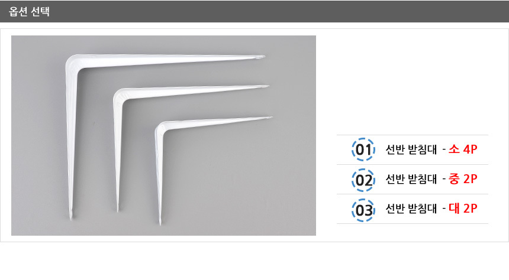Click the red 중 2P label
Image resolution: width=509 pixels, height=280 pixels.
(x=463, y=179)
